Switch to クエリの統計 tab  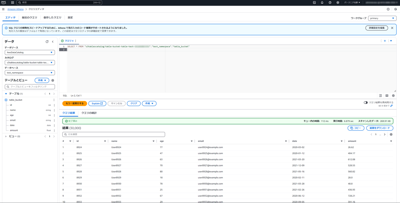(89, 113)
